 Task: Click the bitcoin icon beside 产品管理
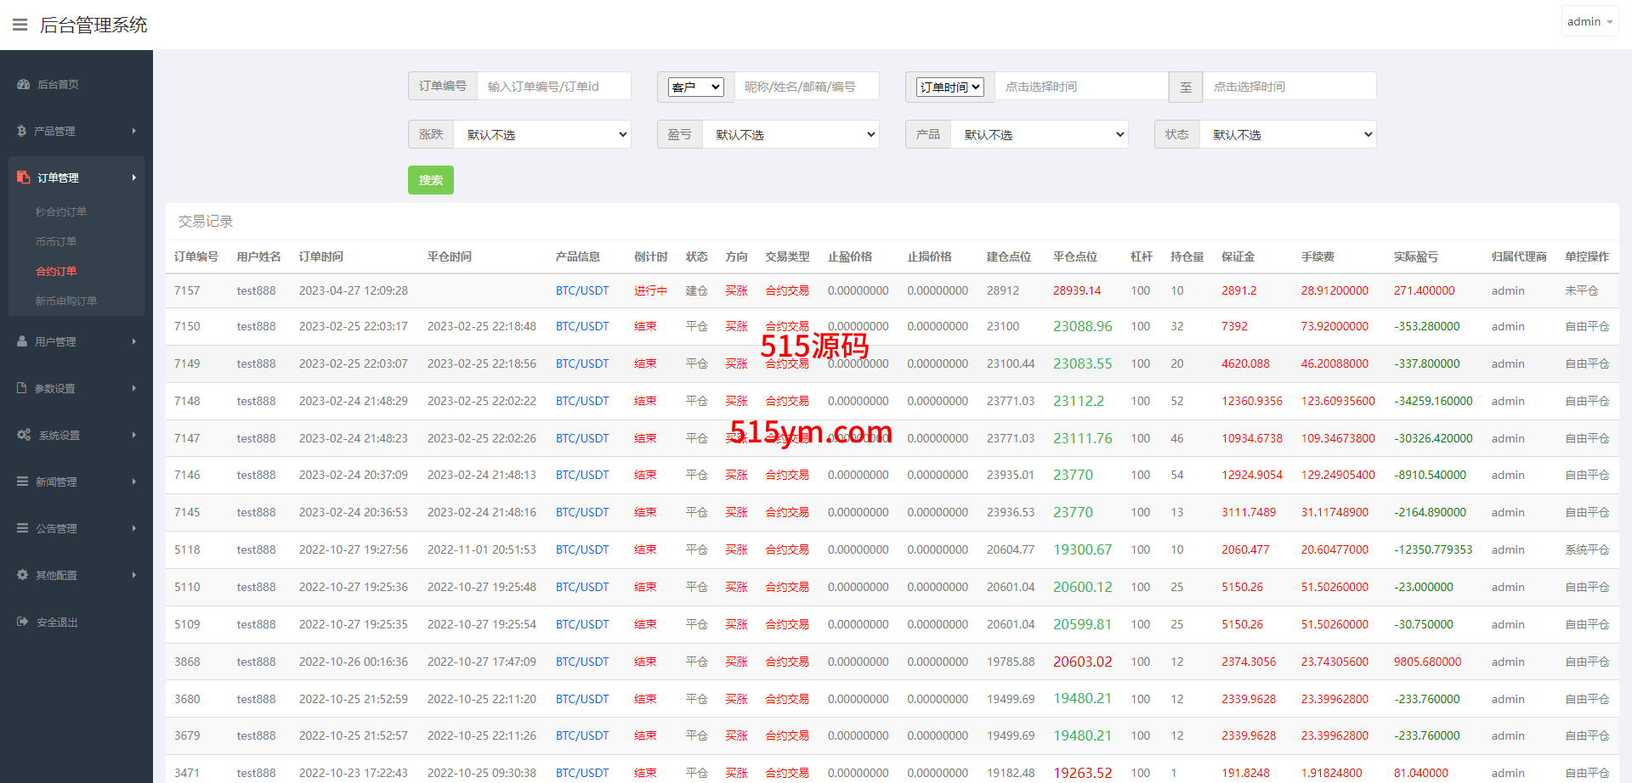[x=21, y=132]
